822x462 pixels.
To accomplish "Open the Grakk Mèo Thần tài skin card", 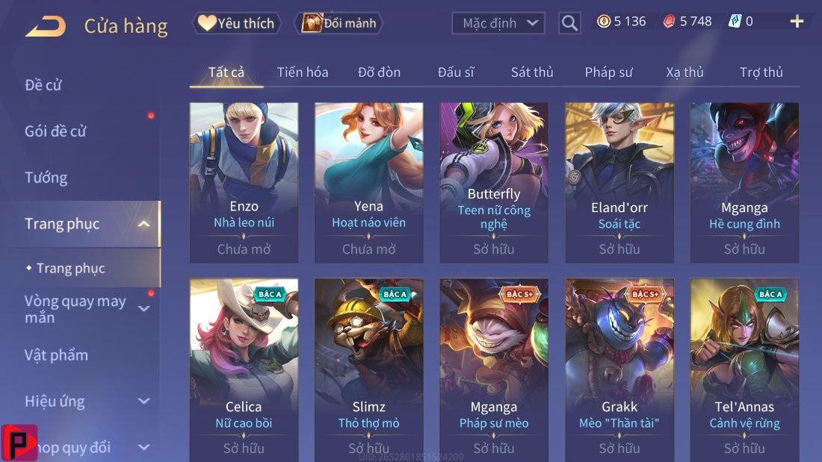I will (x=619, y=369).
